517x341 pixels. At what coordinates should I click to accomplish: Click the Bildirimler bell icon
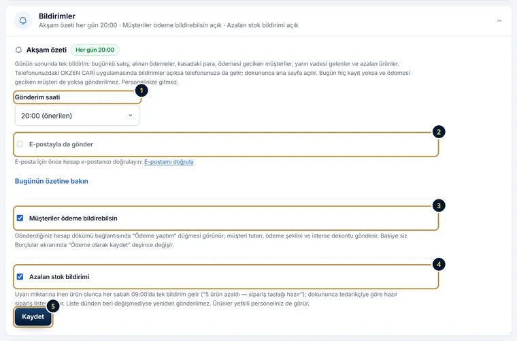[22, 21]
